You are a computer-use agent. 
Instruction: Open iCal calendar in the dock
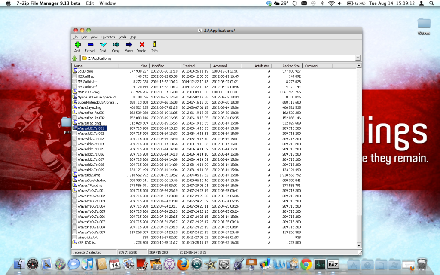[115, 264]
